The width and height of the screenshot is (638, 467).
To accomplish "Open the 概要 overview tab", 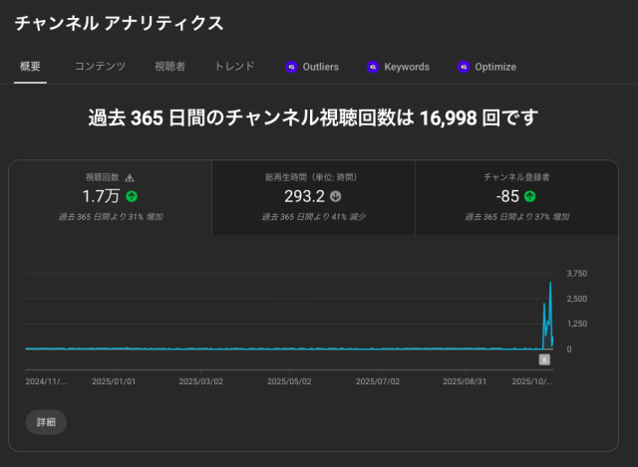I will 30,67.
